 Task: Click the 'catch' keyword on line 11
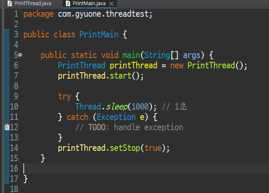tap(78, 117)
